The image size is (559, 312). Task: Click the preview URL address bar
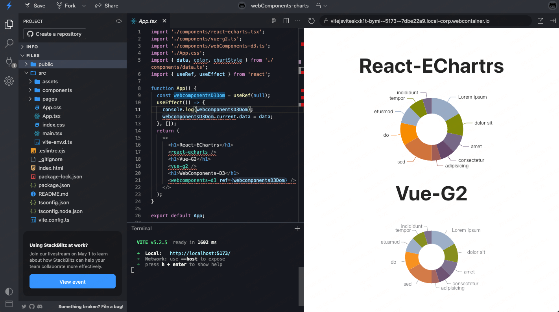click(x=425, y=21)
